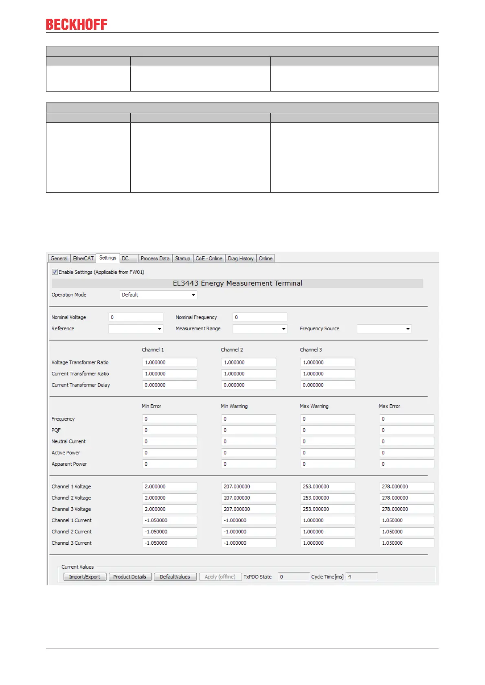
Task: Click Channel 1 Voltage Min Warning field
Action: (x=249, y=486)
